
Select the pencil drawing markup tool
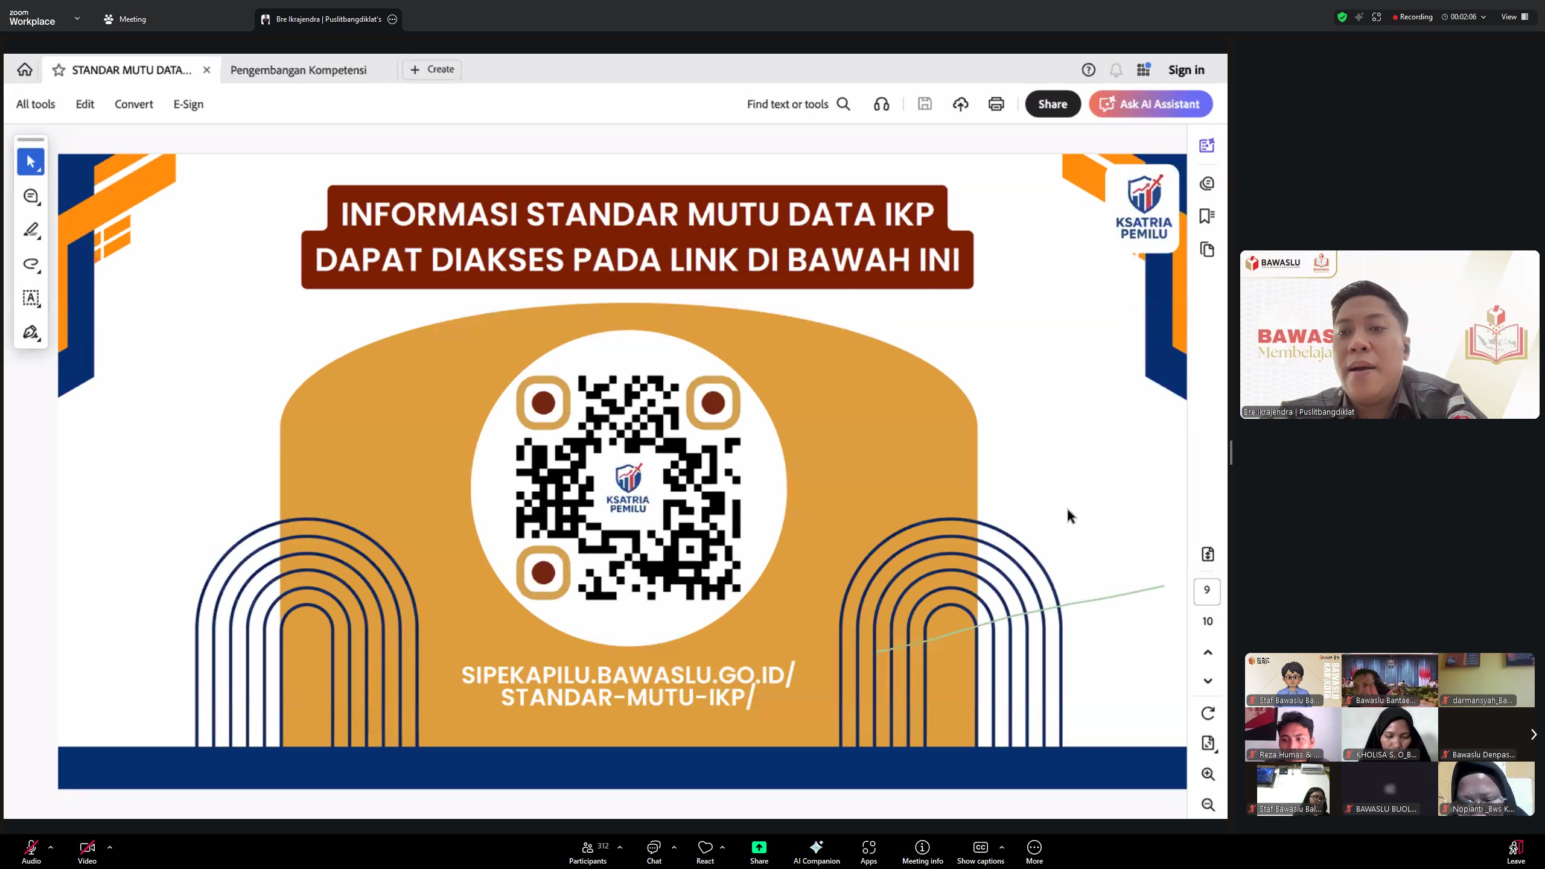pyautogui.click(x=31, y=230)
